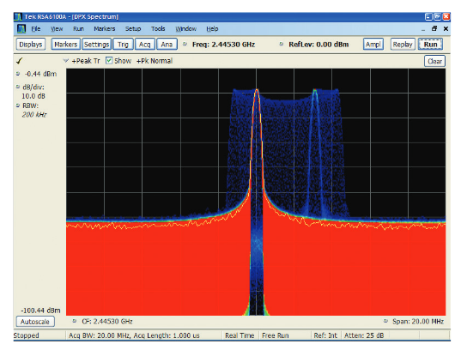
Task: Open the Setup menu
Action: [133, 29]
